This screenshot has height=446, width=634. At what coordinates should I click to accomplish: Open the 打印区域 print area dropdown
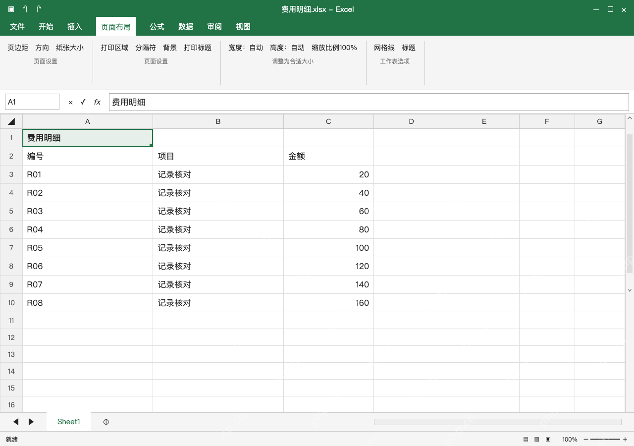(x=114, y=48)
